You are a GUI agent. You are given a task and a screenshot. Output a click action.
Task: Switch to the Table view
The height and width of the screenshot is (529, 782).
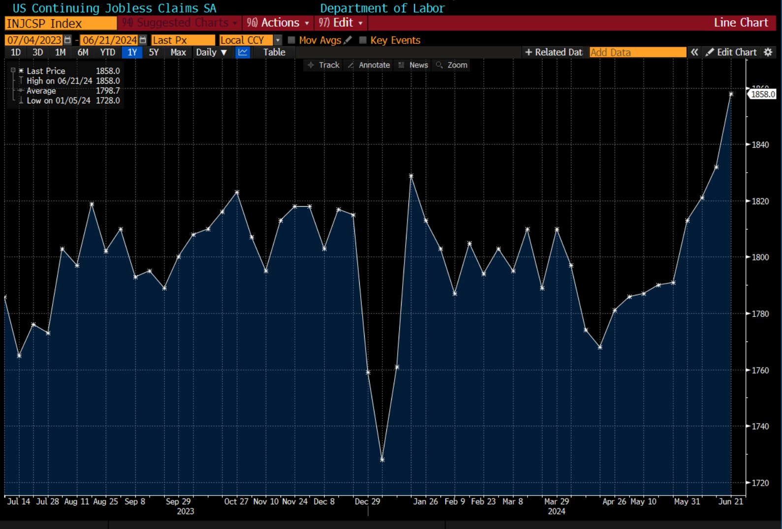point(274,52)
